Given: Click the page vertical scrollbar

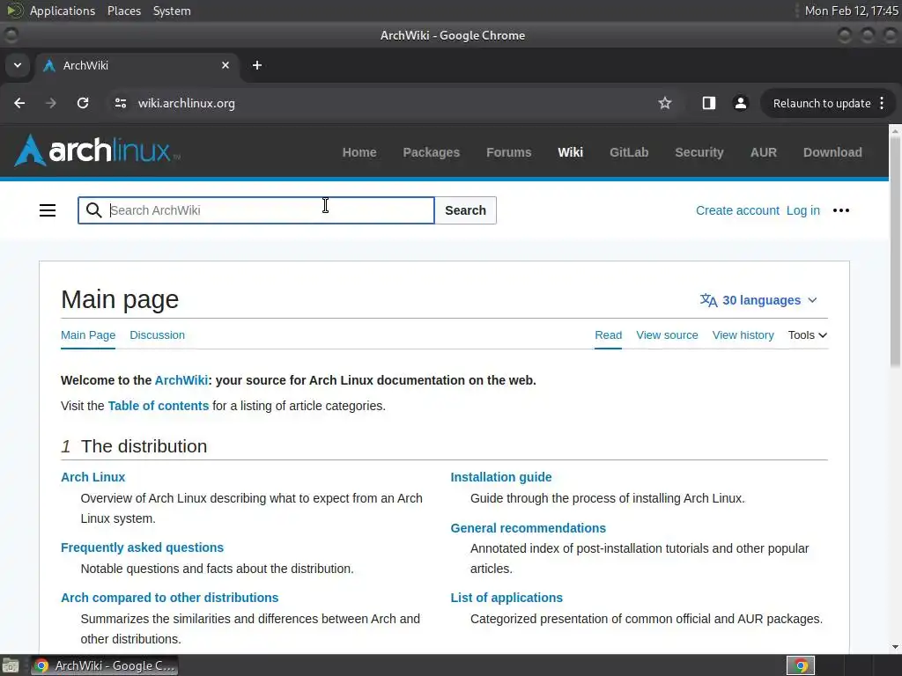Looking at the screenshot, I should [895, 253].
